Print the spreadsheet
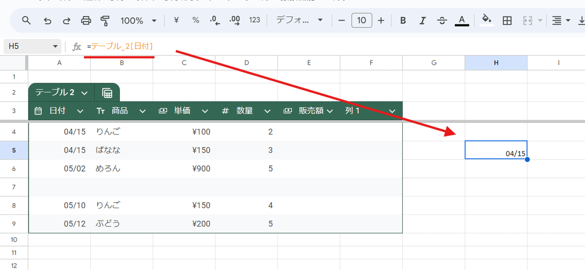The width and height of the screenshot is (585, 270). (86, 20)
